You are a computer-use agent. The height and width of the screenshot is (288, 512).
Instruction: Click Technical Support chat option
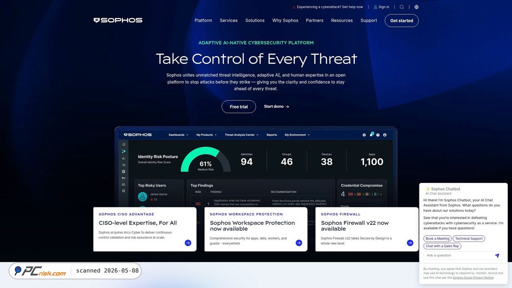[469, 239]
